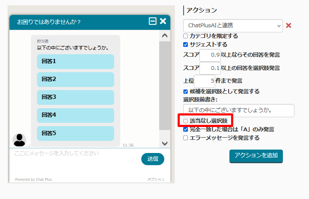The image size is (309, 199).
Task: Select the 回答1 answer option
Action: (x=75, y=61)
